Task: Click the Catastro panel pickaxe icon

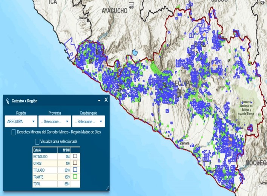Action: click(x=7, y=101)
